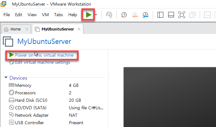216x127 pixels.
Task: Click the USB Controller icon
Action: [12, 122]
